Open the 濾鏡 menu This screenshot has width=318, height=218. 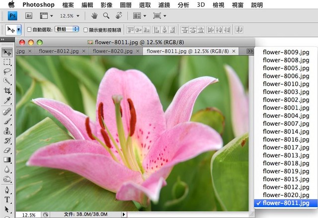coord(164,4)
